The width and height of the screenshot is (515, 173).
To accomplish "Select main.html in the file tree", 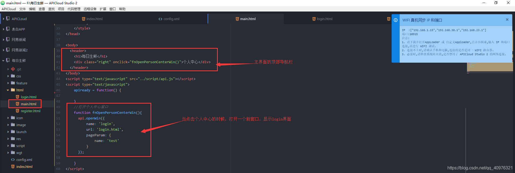I will (x=28, y=104).
